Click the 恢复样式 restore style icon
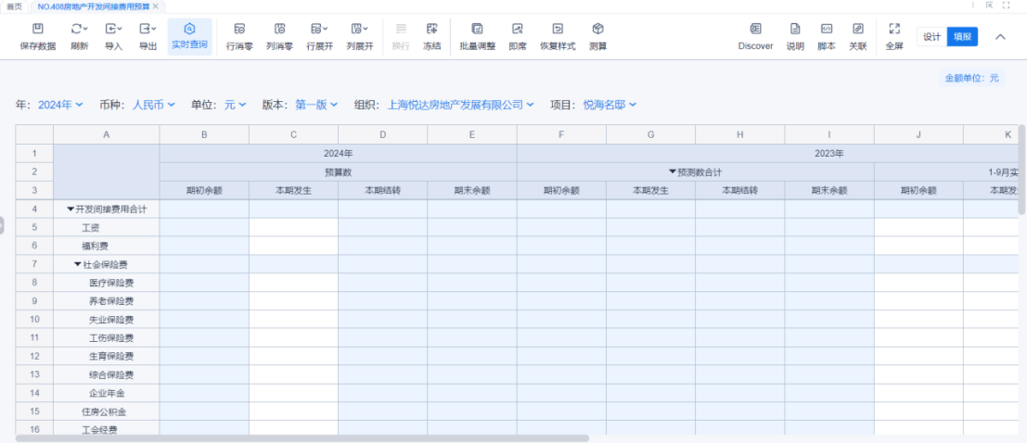 tap(558, 30)
